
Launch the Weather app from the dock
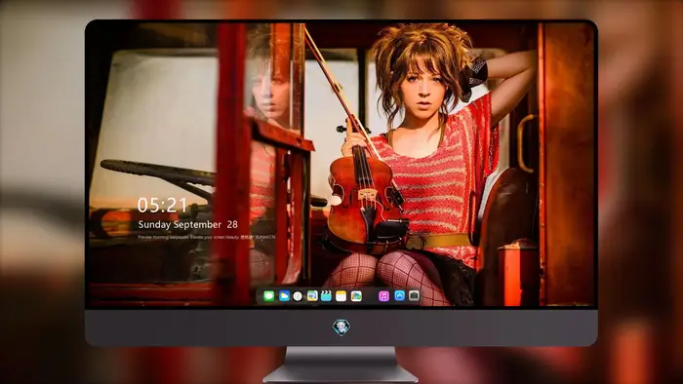tap(284, 296)
